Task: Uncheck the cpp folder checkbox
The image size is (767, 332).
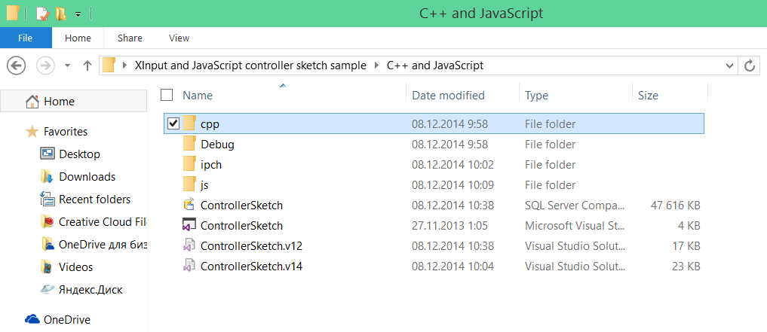Action: [x=173, y=123]
